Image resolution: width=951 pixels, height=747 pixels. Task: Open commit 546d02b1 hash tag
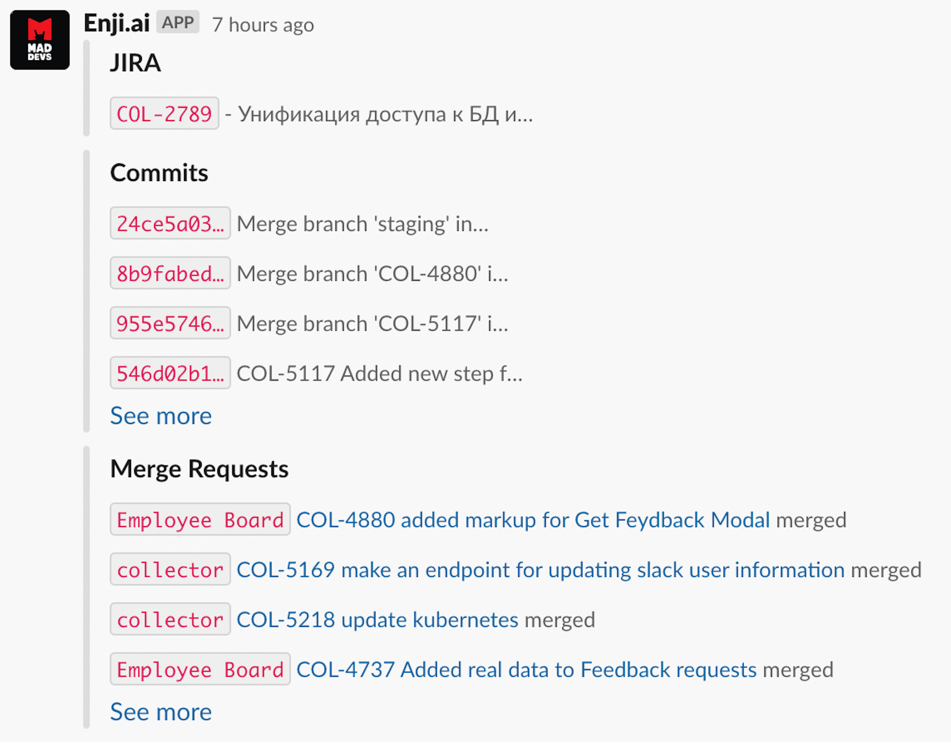pos(170,373)
